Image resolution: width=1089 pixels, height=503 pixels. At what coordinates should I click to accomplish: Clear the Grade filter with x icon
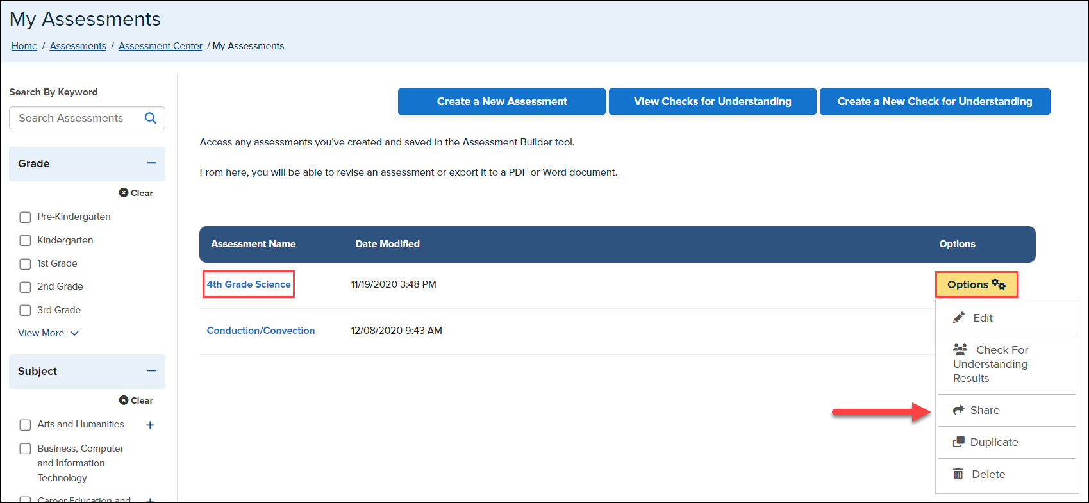pos(124,193)
